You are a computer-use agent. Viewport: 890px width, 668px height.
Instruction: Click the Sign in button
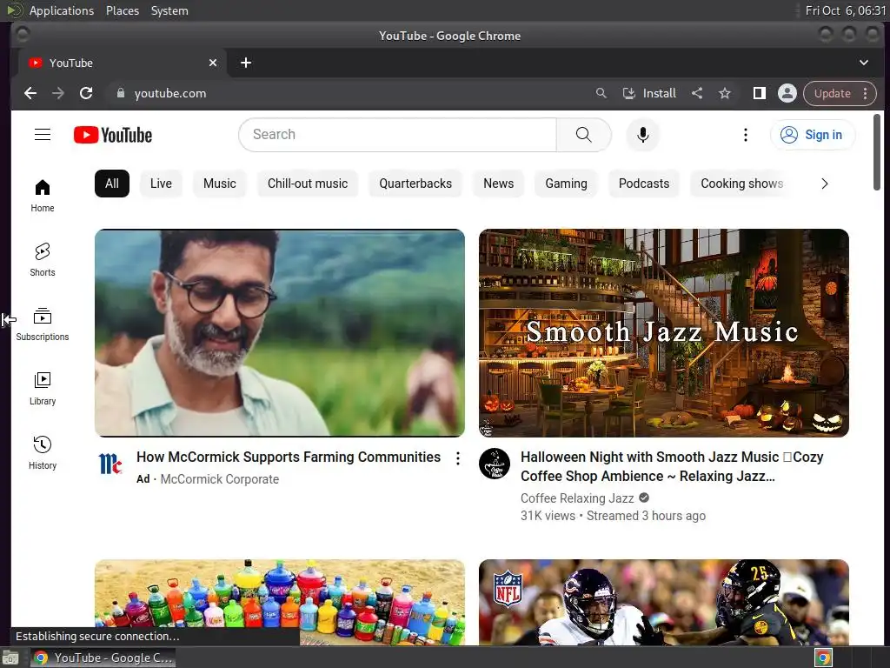point(813,135)
